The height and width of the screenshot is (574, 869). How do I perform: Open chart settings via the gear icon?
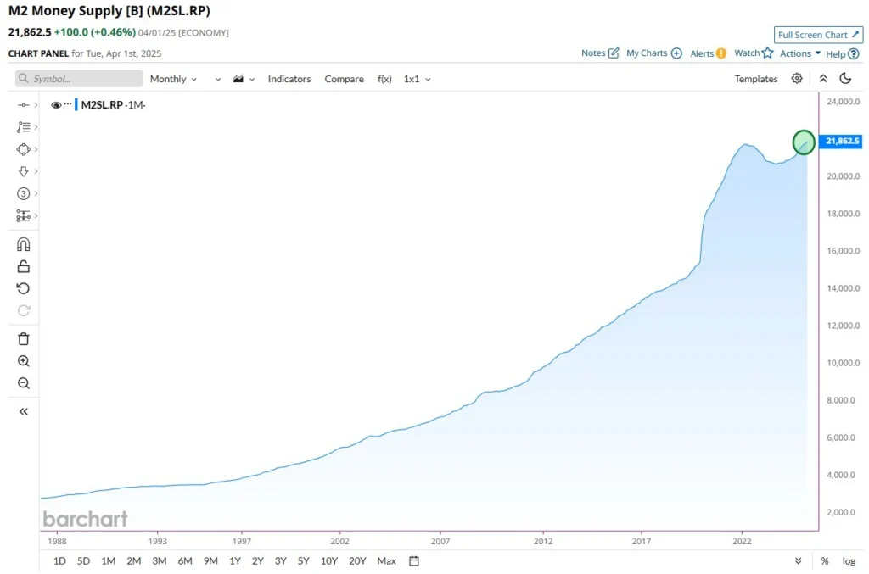click(x=796, y=78)
